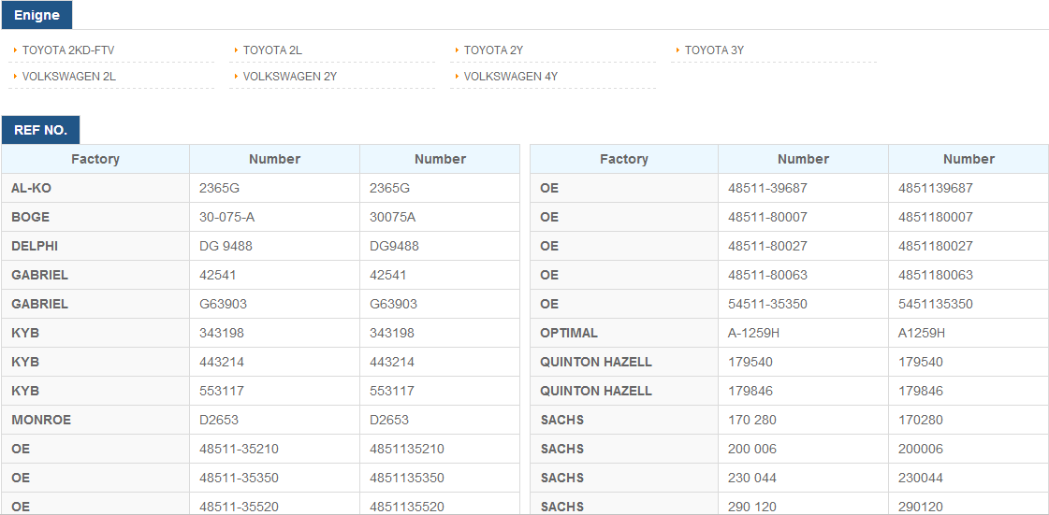This screenshot has height=515, width=1049.
Task: Click OE number 48511-39687
Action: coord(767,189)
